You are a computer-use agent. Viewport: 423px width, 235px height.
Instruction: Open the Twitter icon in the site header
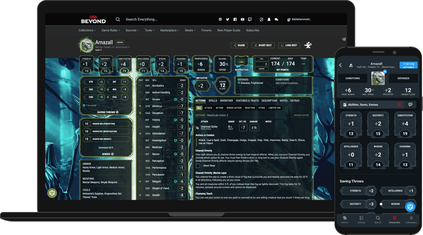(x=227, y=19)
